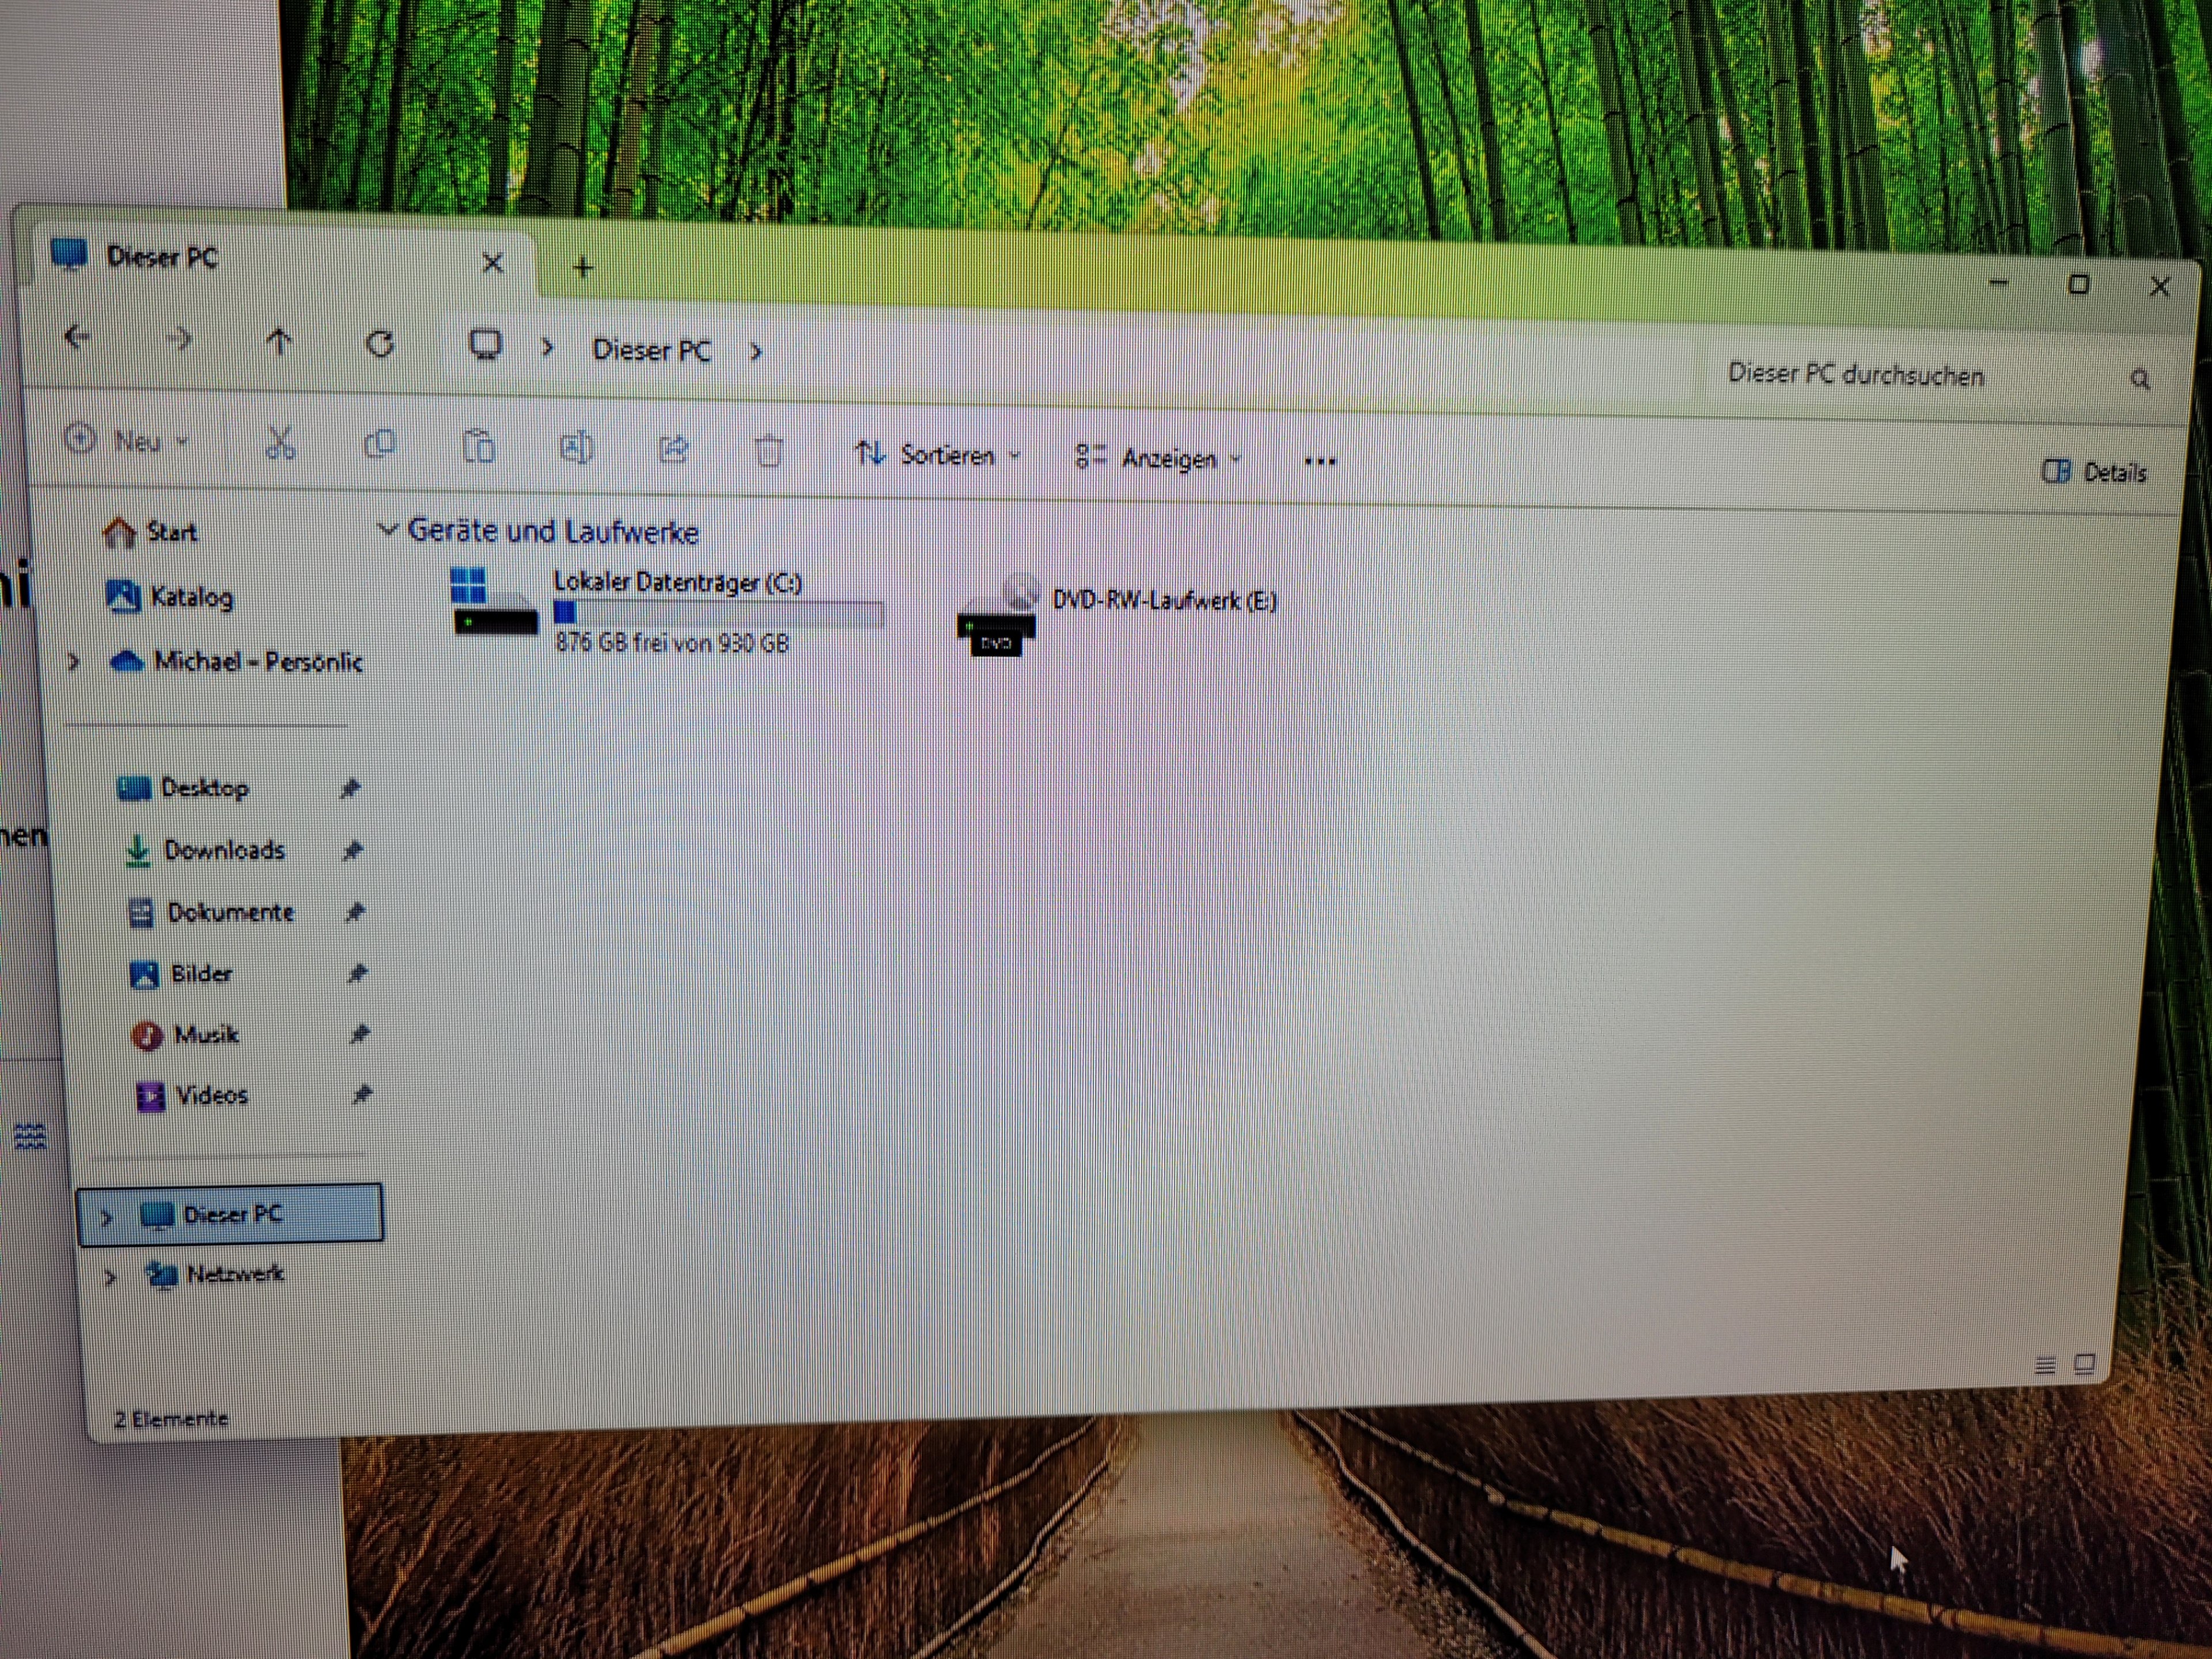
Task: Click the Rename icon in toolbar
Action: [576, 448]
